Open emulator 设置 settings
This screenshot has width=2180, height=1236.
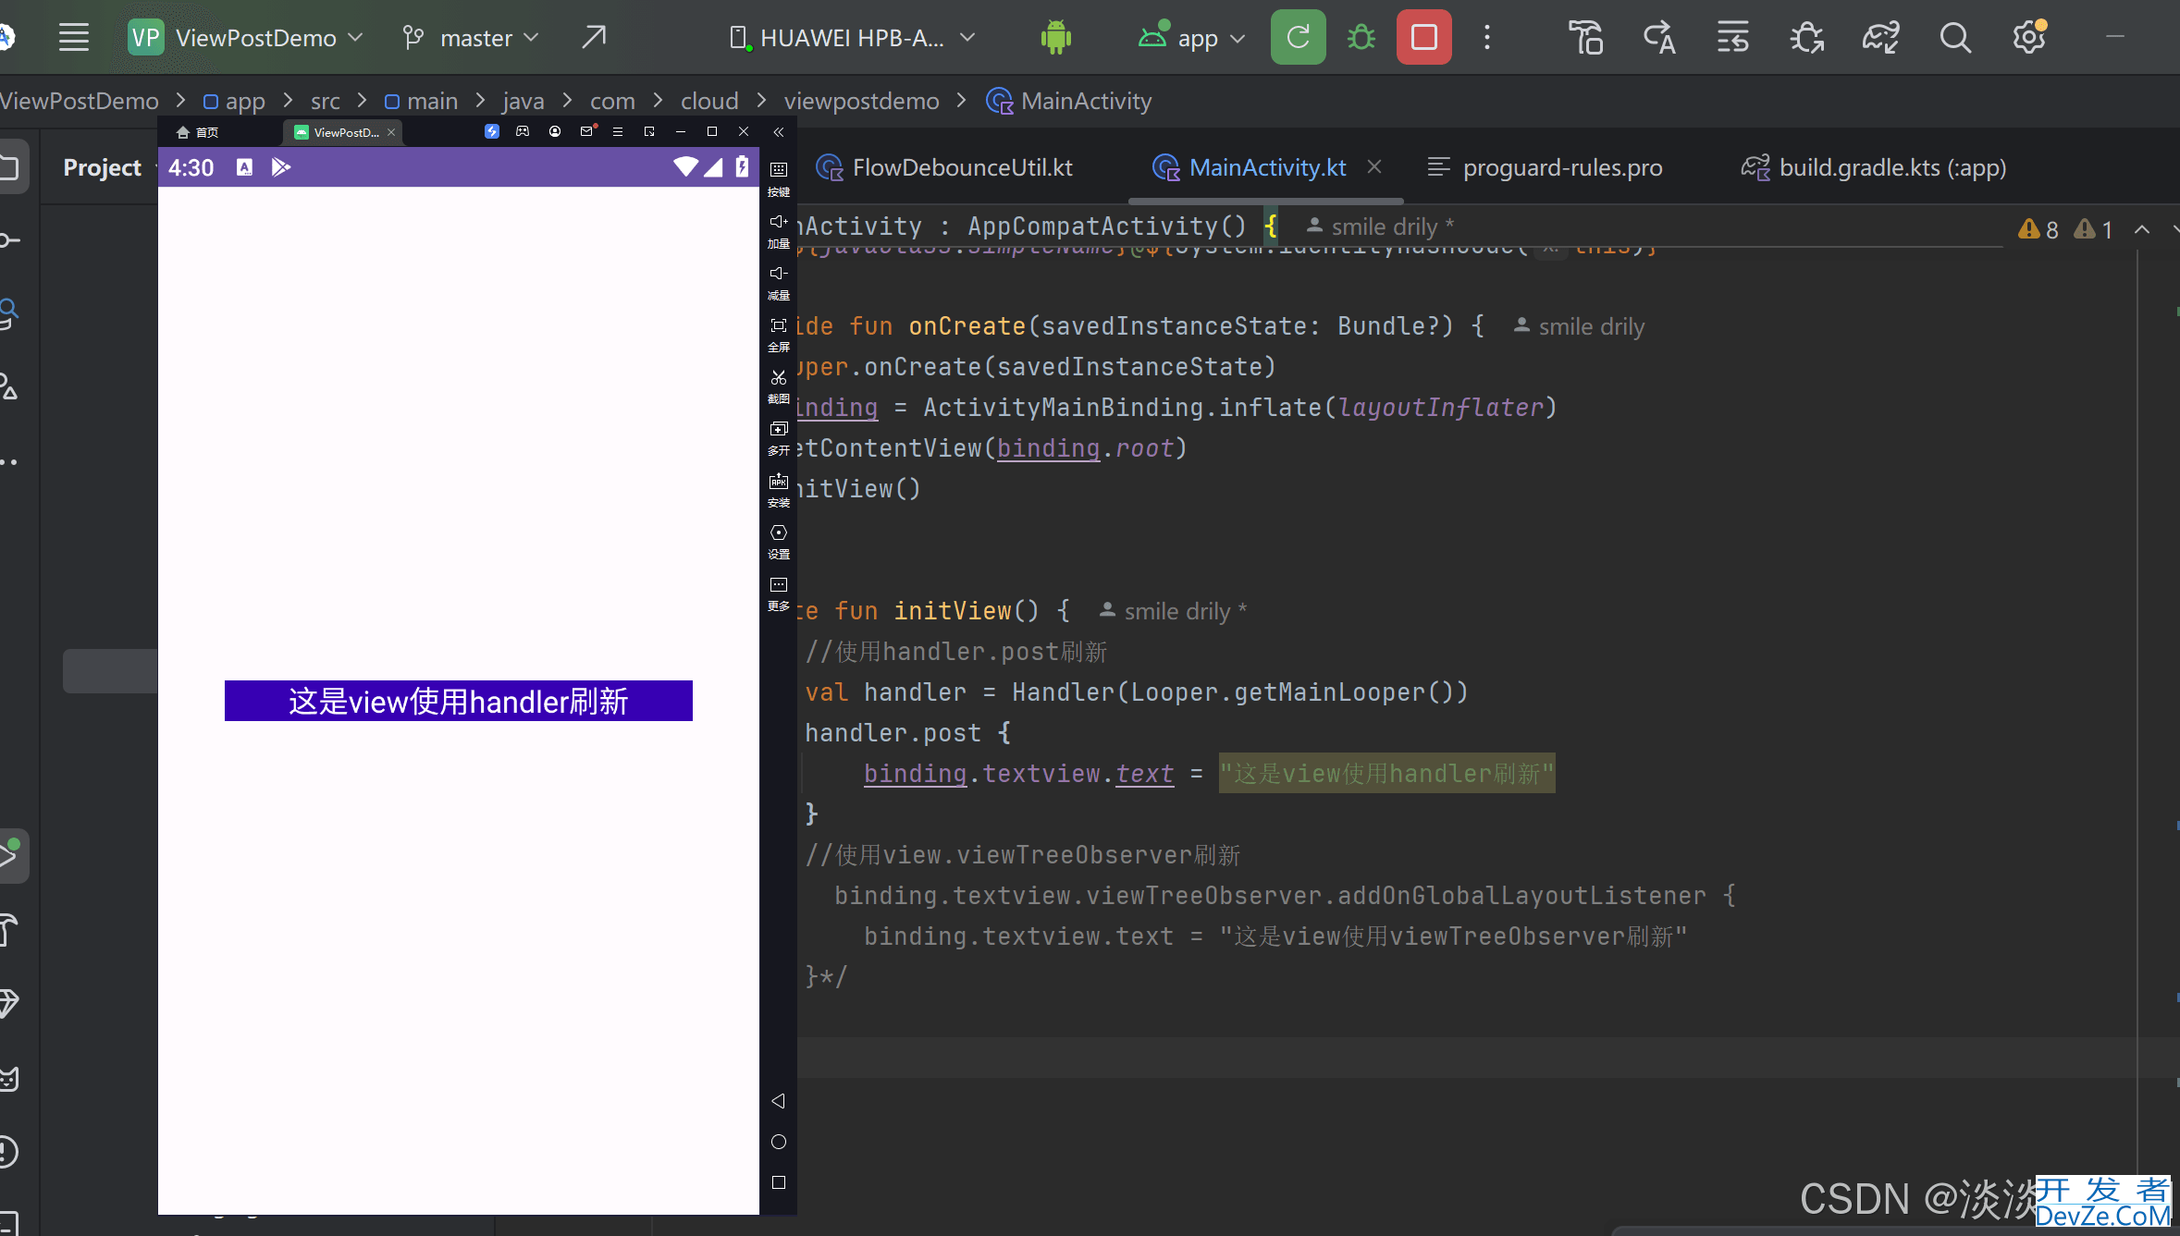[779, 542]
